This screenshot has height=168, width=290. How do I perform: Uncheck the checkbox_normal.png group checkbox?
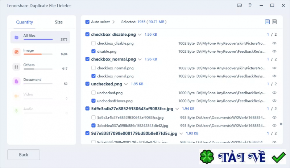tap(87, 59)
